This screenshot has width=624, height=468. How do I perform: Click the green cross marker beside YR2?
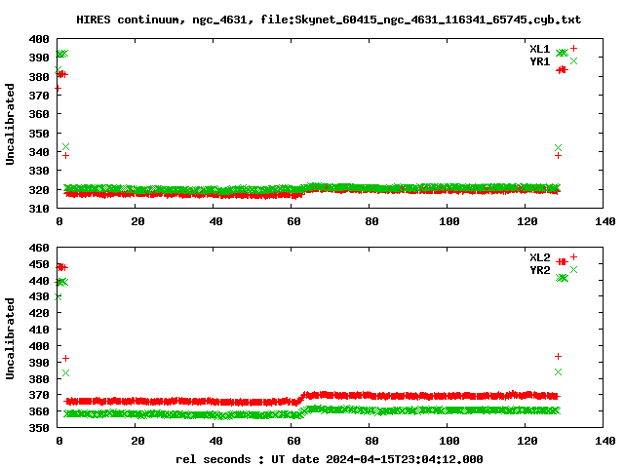[573, 269]
